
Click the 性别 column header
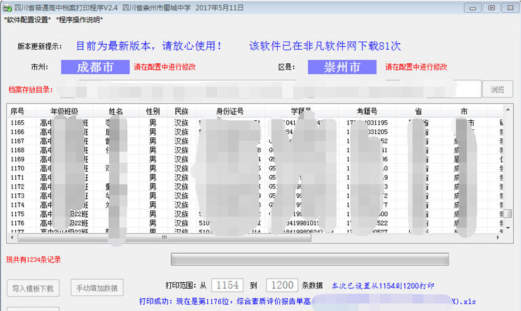(x=153, y=111)
